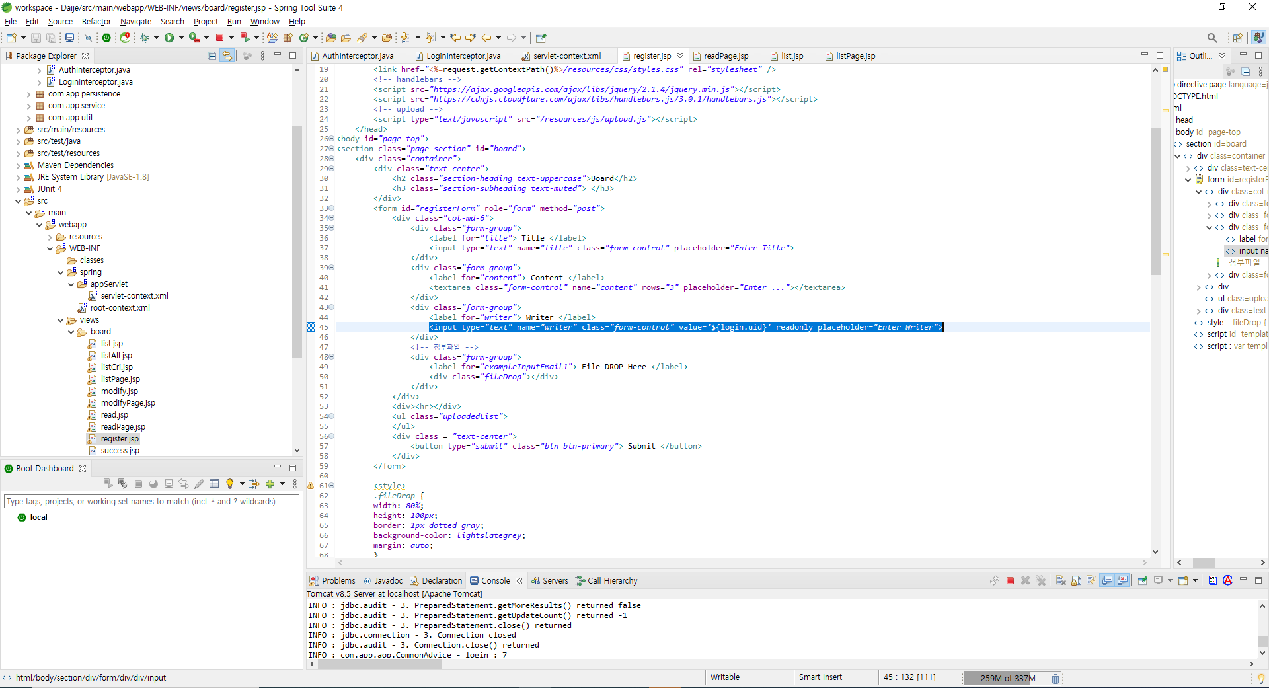This screenshot has width=1269, height=688.
Task: Open the Window menu
Action: click(264, 22)
